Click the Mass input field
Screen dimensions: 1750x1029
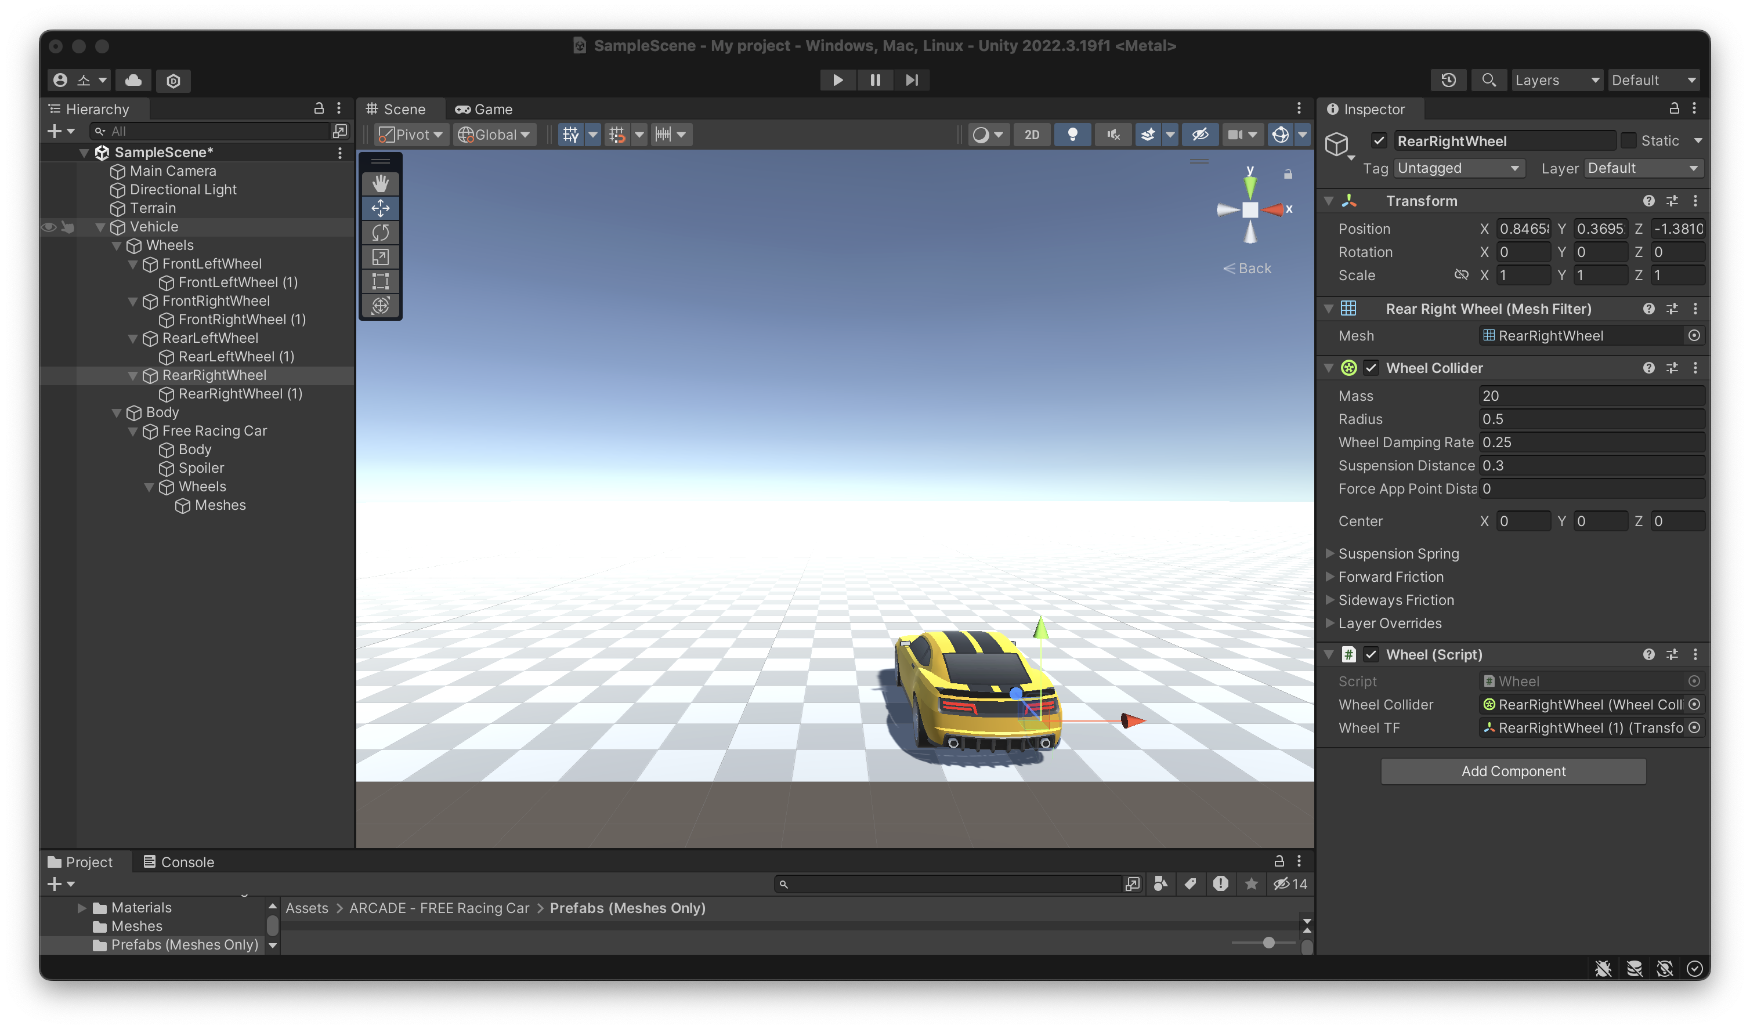tap(1591, 396)
